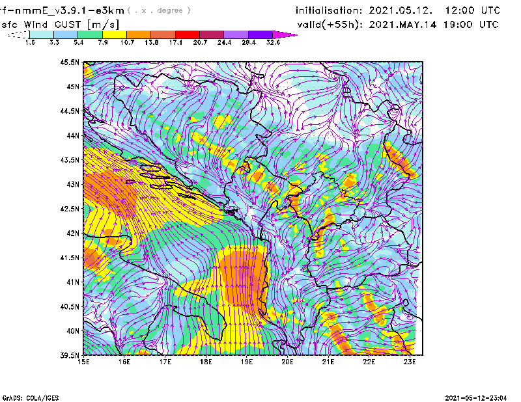Screen dimensions: 521x402
Task: Click the light blue legend swatch after 3.3
Action: click(66, 34)
